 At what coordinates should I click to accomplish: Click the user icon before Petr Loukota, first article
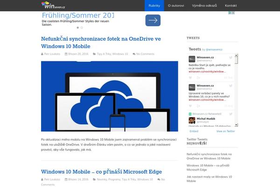click(42, 54)
